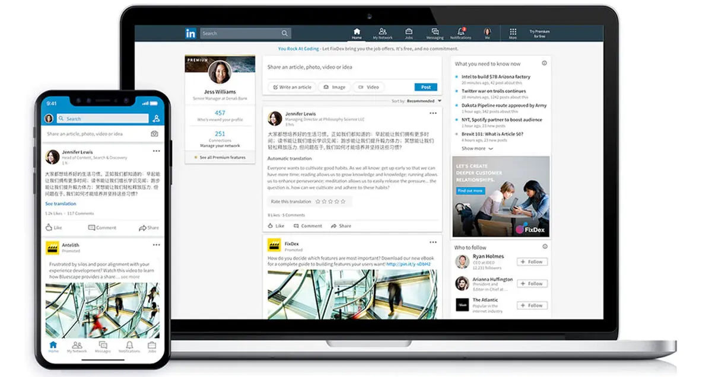Open Notifications bell in the laptop navbar

coord(460,33)
